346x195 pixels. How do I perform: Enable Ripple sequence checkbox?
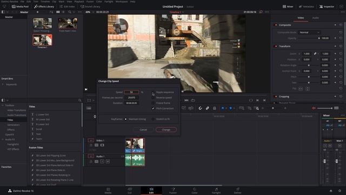click(153, 92)
